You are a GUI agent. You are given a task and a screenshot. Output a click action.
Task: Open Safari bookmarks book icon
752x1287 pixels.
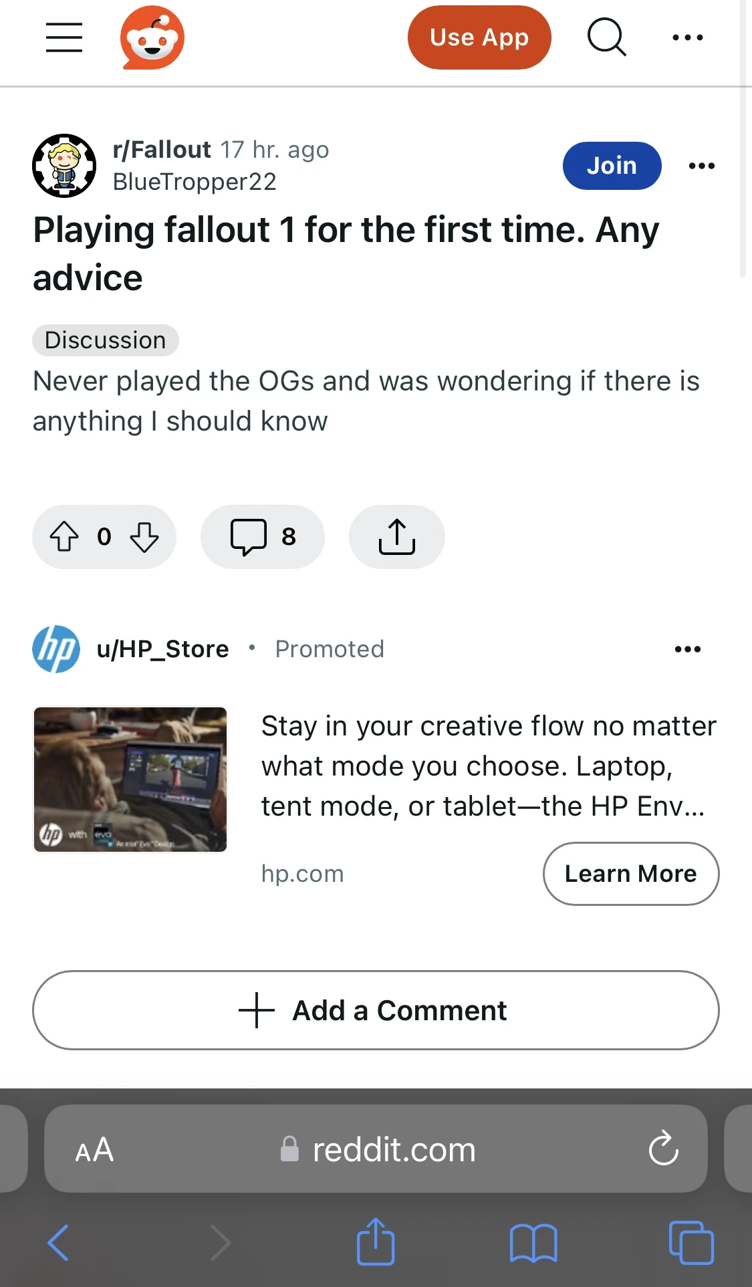[x=533, y=1243]
